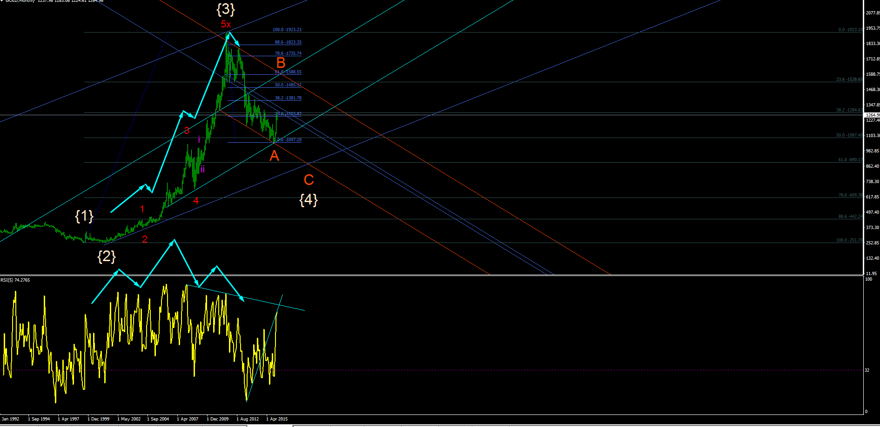Click the {1} wave label
The width and height of the screenshot is (880, 427).
84,216
